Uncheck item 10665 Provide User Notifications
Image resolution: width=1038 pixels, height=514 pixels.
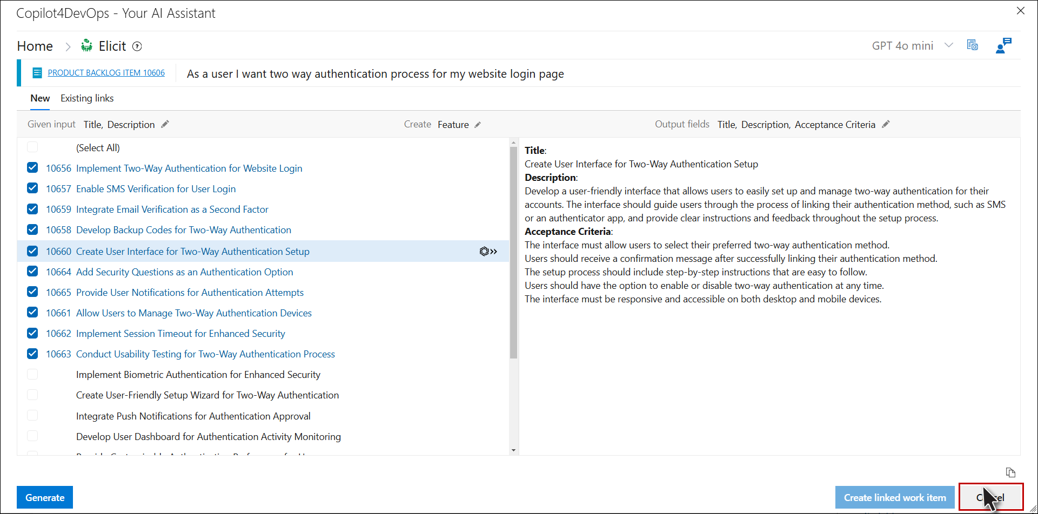click(32, 292)
